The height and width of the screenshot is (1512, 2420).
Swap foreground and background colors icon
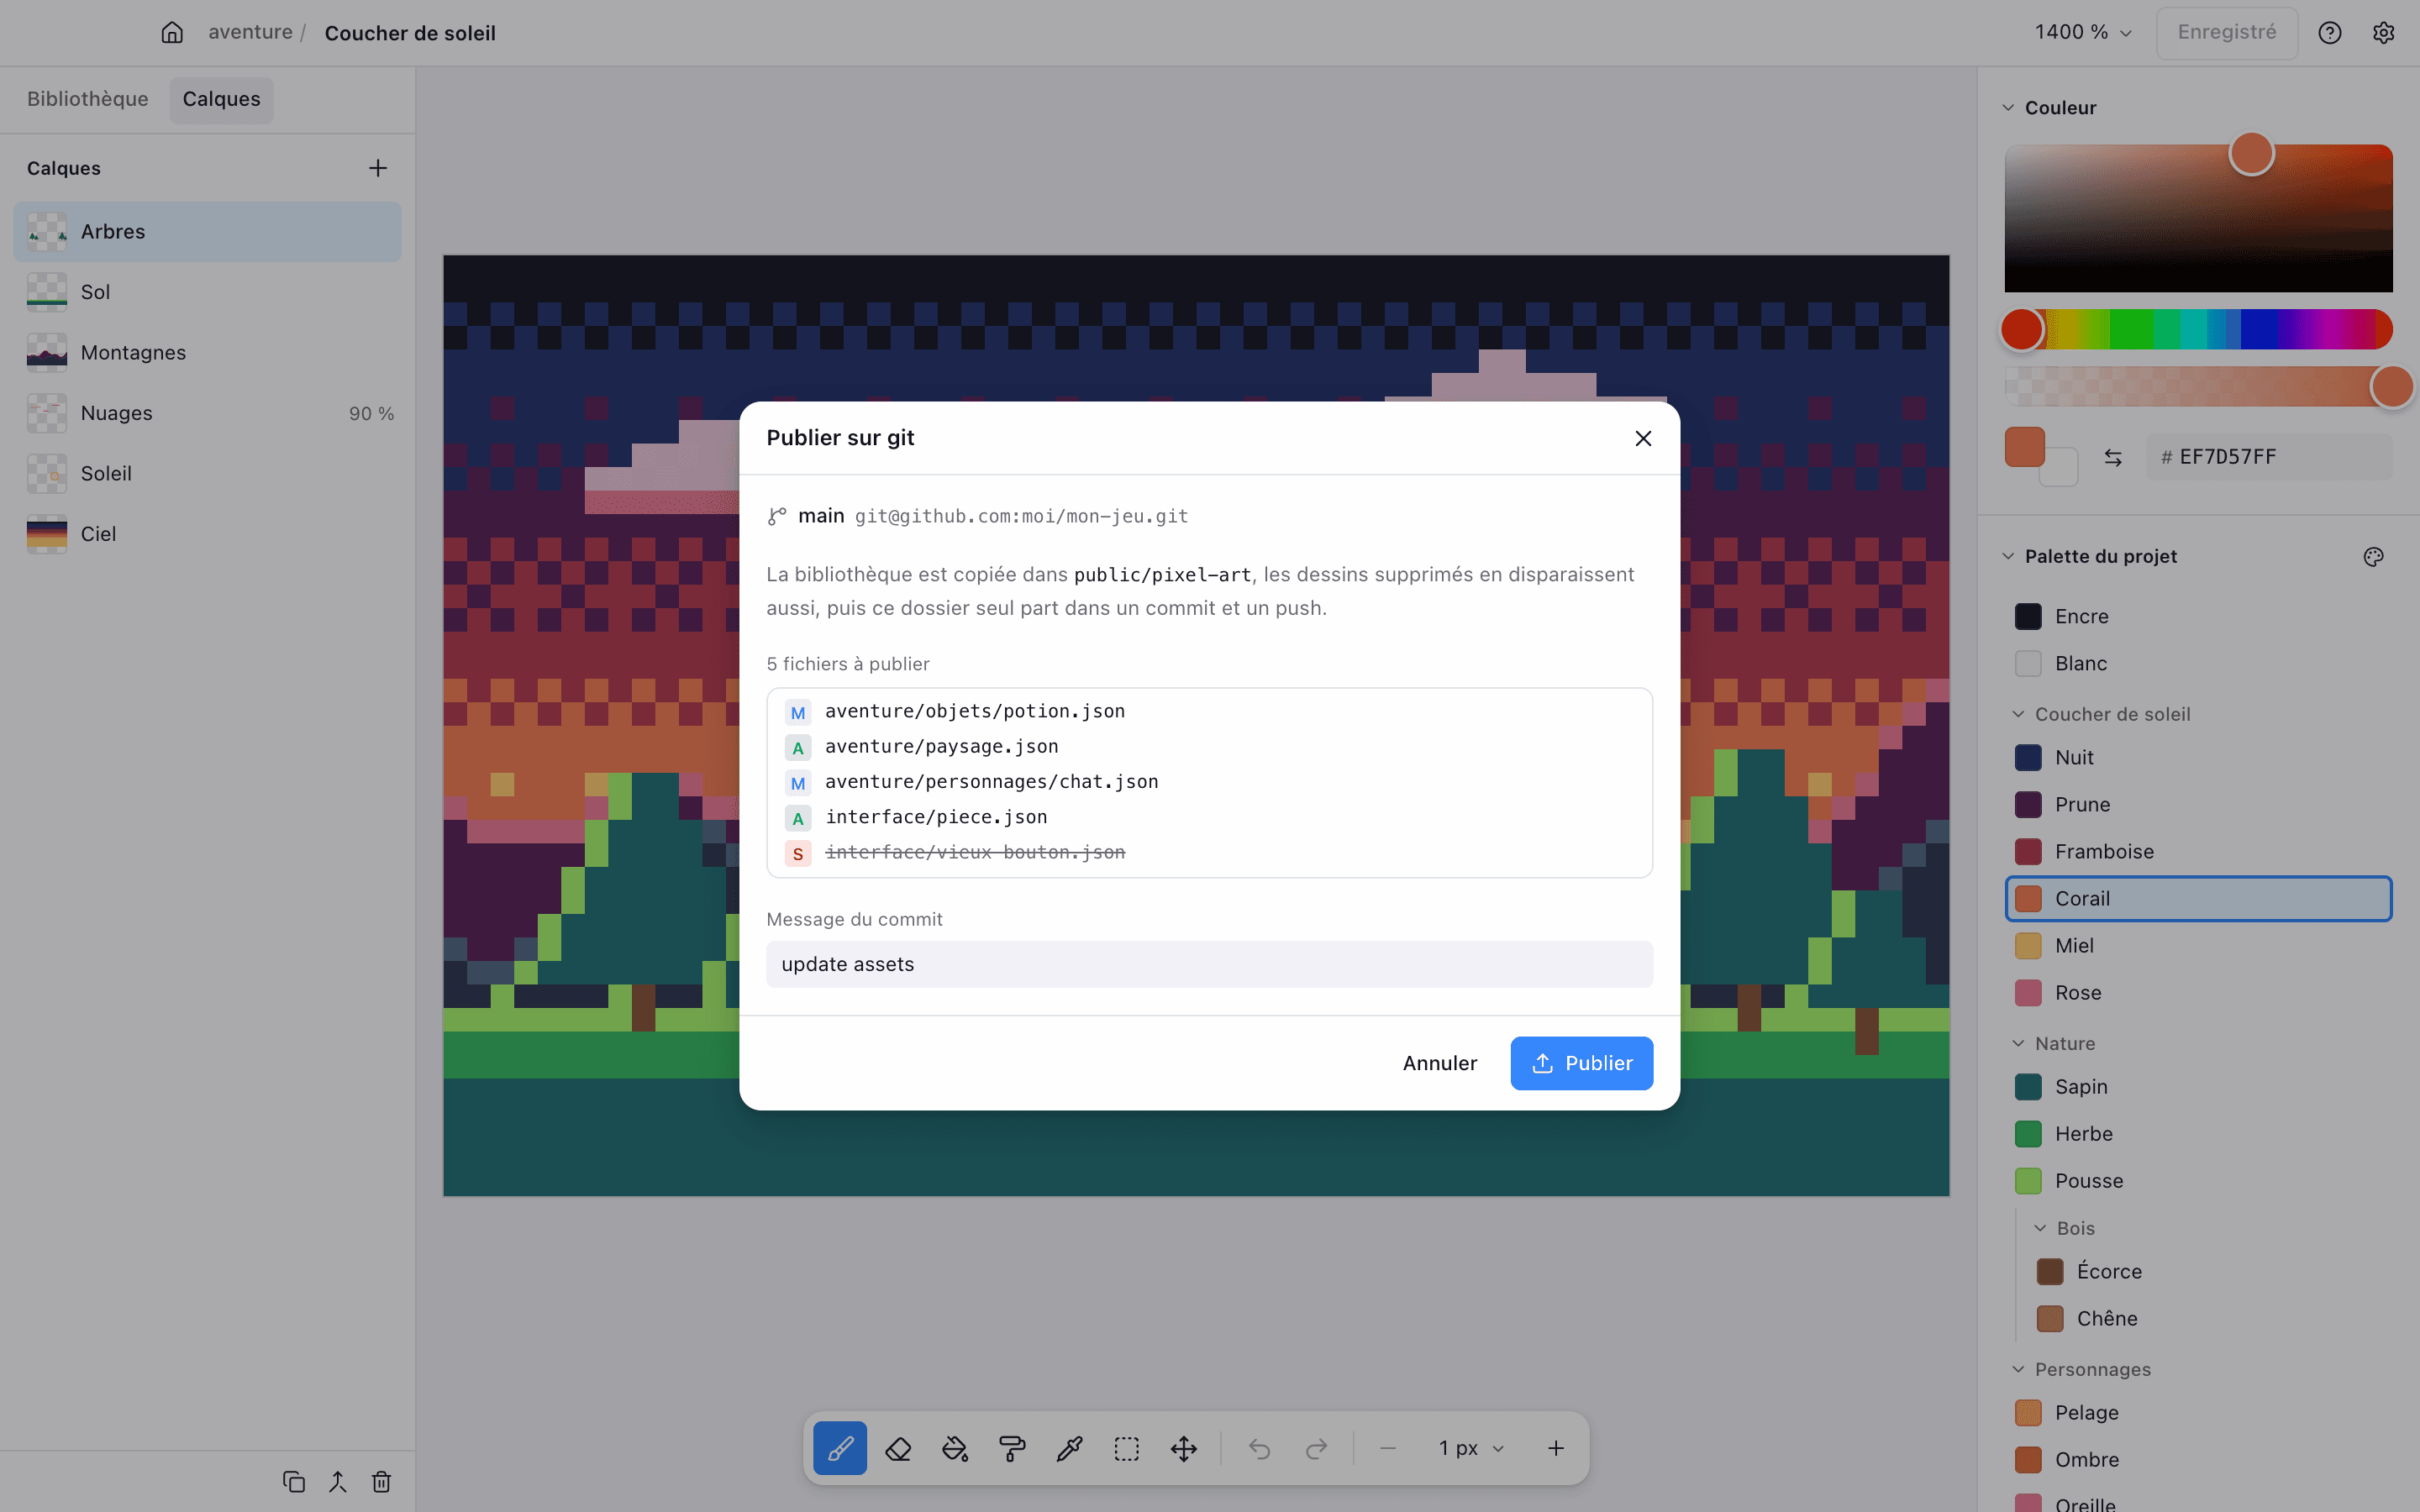click(2113, 457)
